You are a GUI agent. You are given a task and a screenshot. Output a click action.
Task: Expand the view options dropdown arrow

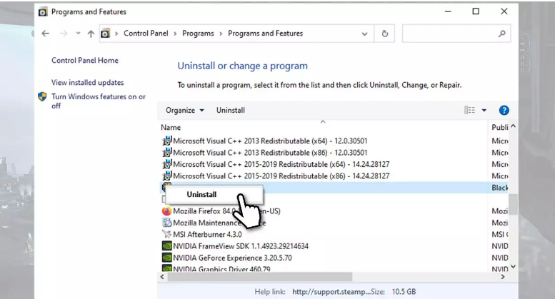click(x=484, y=110)
